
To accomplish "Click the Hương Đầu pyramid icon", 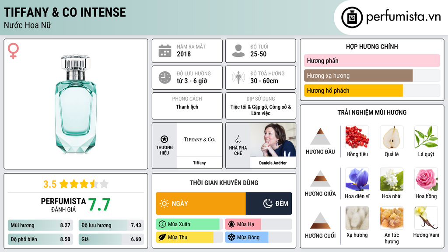I will click(320, 136).
